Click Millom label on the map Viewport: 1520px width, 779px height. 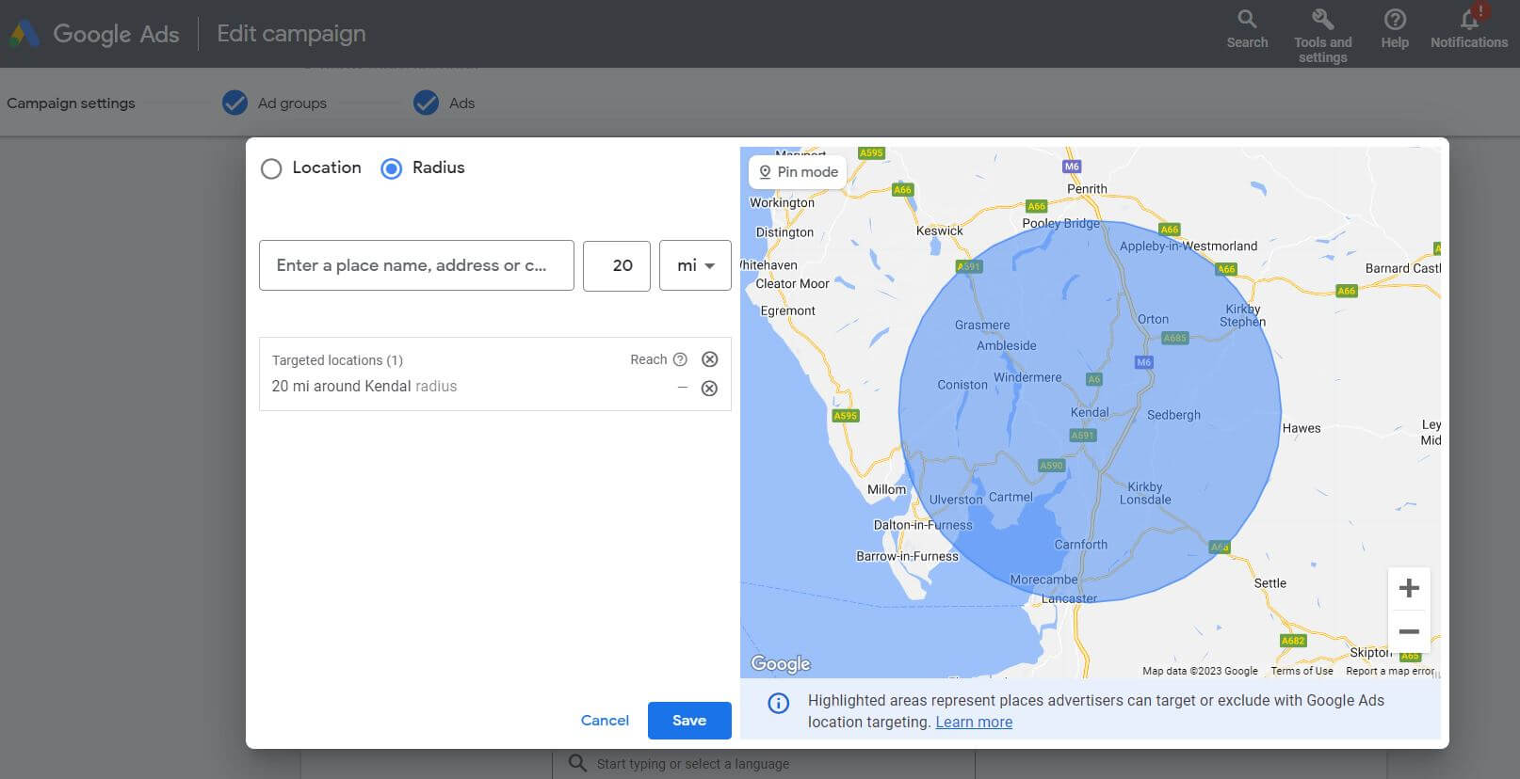pyautogui.click(x=886, y=489)
